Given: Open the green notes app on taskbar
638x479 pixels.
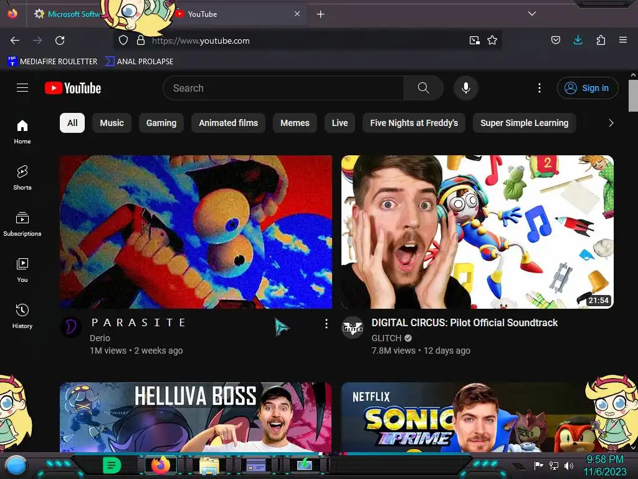Looking at the screenshot, I should coord(112,465).
